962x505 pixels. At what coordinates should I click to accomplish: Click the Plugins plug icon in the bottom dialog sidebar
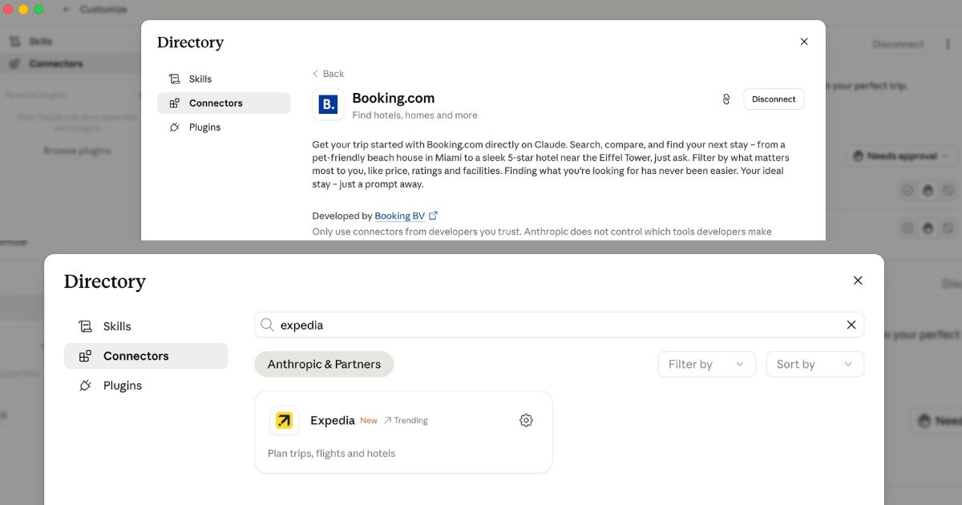85,386
